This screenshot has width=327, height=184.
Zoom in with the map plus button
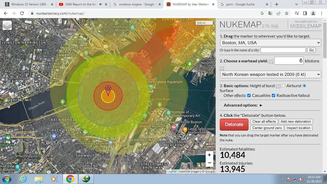[x=209, y=155]
